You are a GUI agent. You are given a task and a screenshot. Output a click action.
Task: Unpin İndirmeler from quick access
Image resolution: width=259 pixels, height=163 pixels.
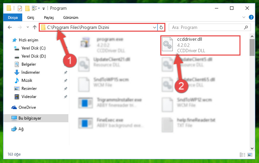click(x=66, y=72)
